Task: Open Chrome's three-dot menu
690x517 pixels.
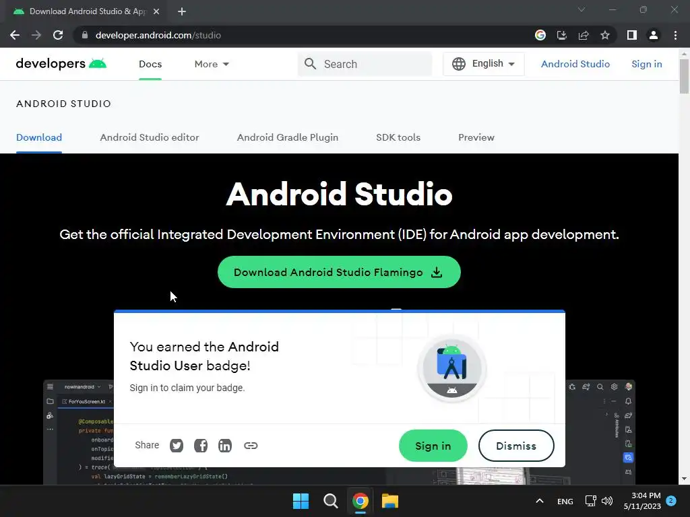Action: pyautogui.click(x=675, y=35)
